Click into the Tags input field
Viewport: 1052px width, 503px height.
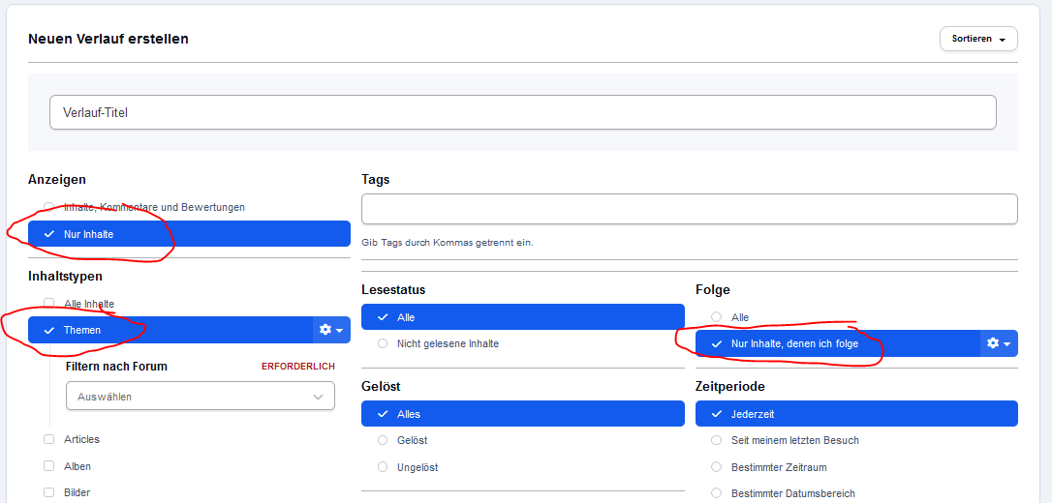click(690, 209)
